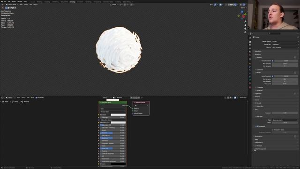Viewport: 300px width, 169px height.
Task: Open the viewport View menu
Action: 21,5
